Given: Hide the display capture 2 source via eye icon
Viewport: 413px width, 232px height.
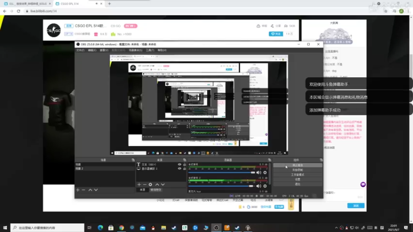Looking at the screenshot, I should point(179,169).
